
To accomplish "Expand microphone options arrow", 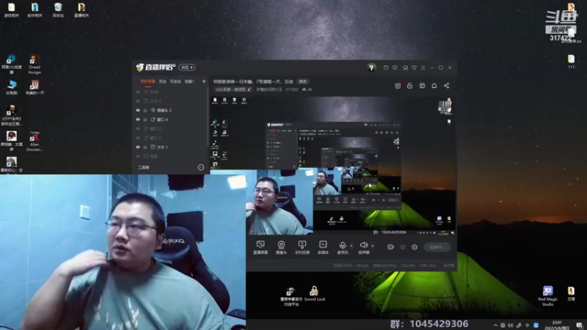I will coord(351,246).
